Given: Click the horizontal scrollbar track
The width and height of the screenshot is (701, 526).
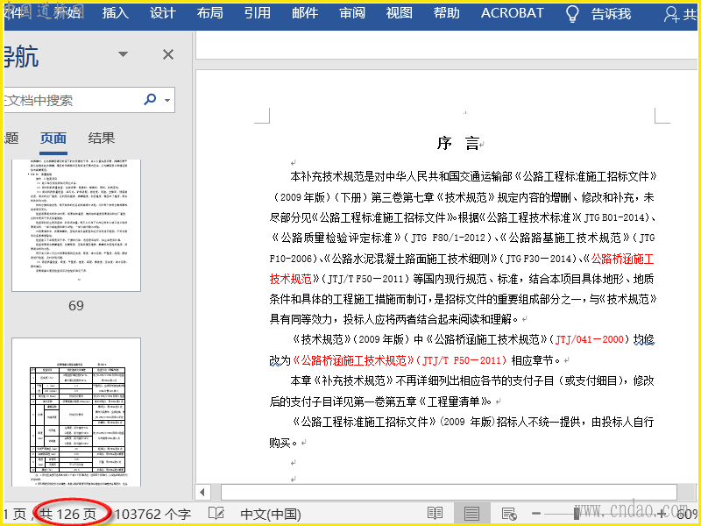Looking at the screenshot, I should click(x=449, y=493).
